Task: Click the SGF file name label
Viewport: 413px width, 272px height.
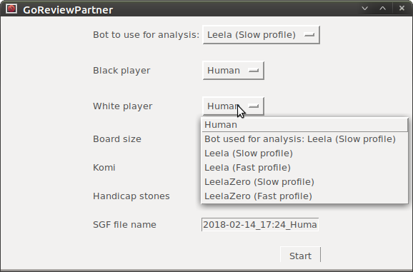Action: click(x=124, y=225)
